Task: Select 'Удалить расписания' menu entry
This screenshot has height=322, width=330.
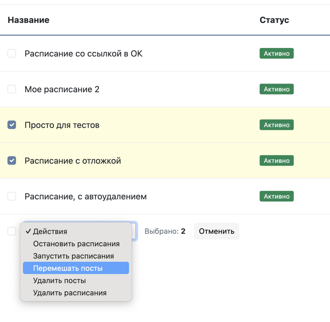Action: coord(70,293)
